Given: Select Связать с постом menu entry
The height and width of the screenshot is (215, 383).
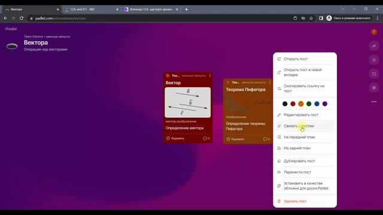Looking at the screenshot, I should click(x=305, y=126).
